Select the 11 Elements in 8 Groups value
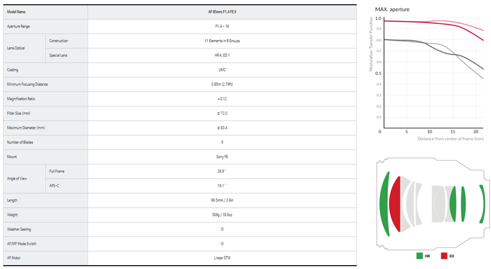Image resolution: width=491 pixels, height=269 pixels. coord(222,41)
